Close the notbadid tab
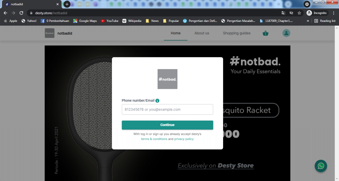This screenshot has width=339, height=181. (58, 4)
